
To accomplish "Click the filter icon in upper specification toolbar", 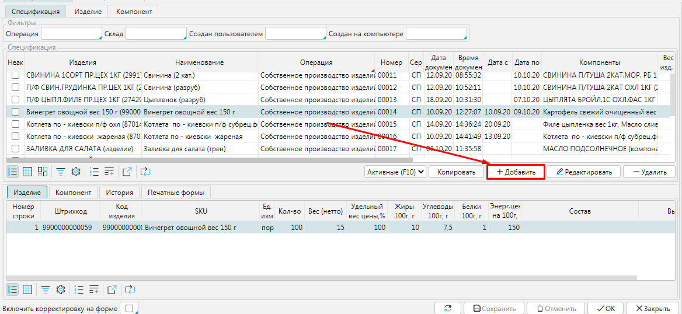I will (61, 172).
